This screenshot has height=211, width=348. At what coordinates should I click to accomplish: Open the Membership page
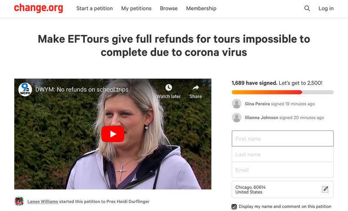[201, 8]
